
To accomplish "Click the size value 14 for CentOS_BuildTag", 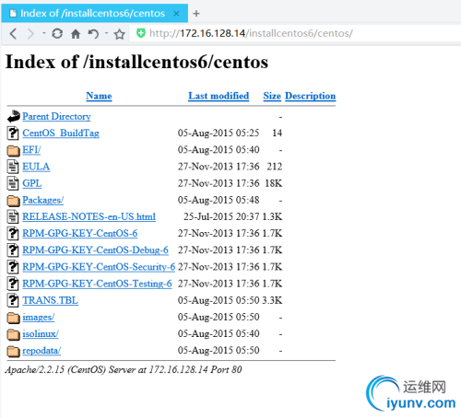I will [277, 134].
